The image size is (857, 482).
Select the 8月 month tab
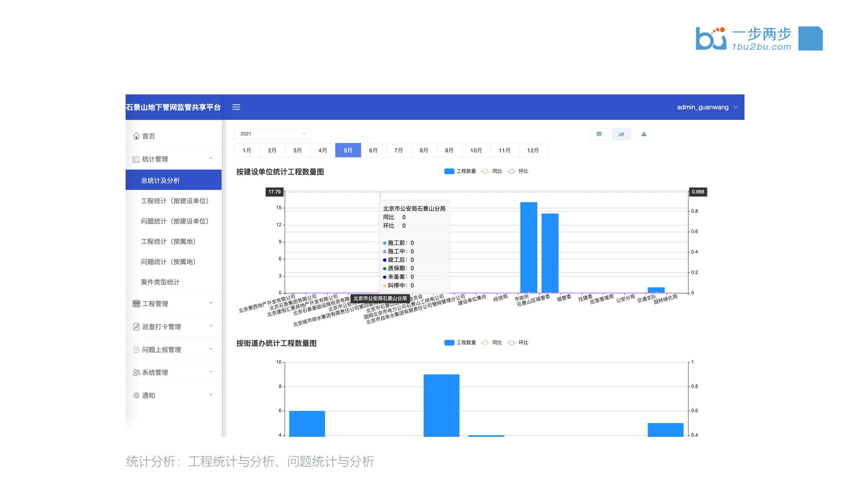point(424,150)
